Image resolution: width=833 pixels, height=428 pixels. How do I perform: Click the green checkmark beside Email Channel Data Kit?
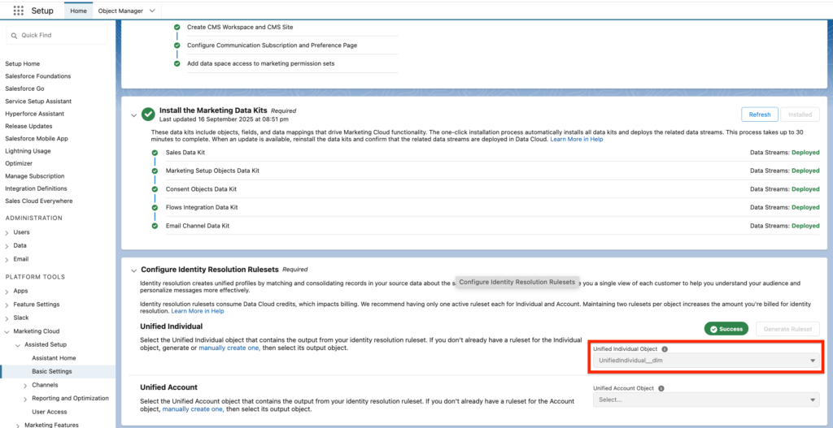click(x=155, y=225)
